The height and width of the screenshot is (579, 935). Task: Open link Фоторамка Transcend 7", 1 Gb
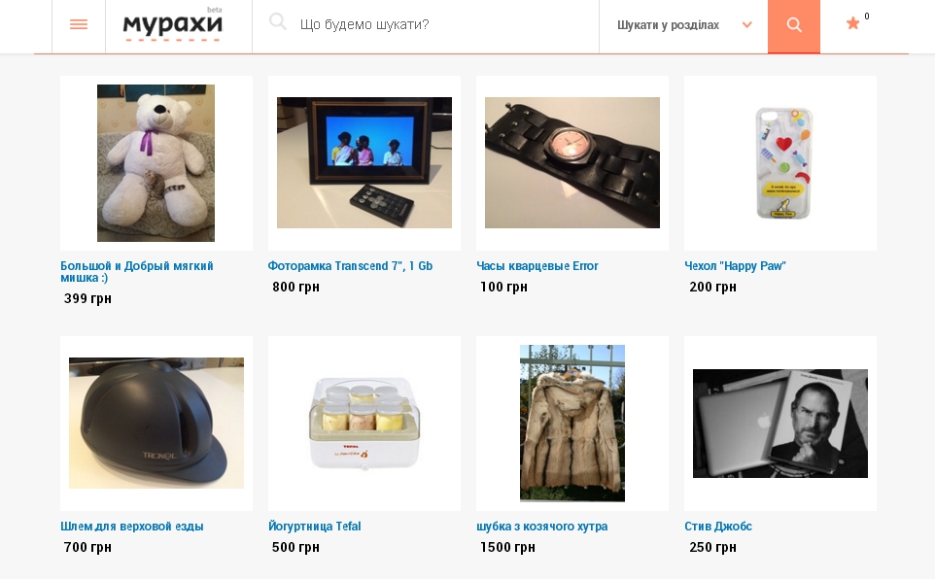(350, 266)
